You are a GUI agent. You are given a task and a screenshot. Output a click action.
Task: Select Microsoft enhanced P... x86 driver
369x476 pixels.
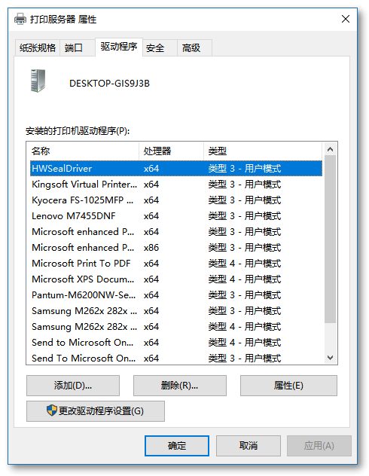point(176,247)
